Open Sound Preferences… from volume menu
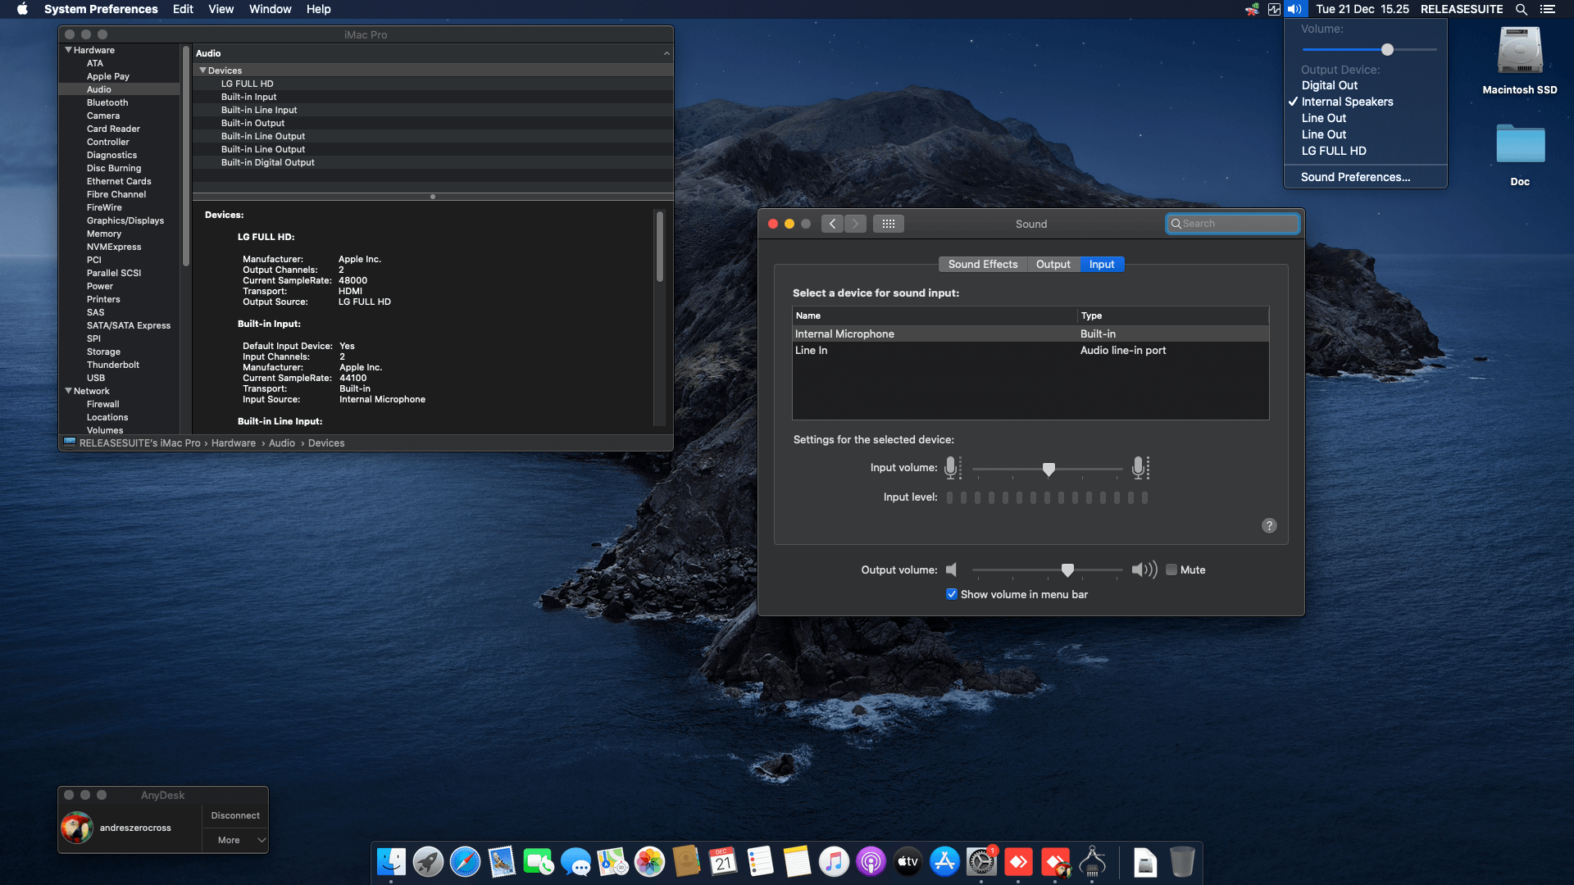 (1366, 177)
